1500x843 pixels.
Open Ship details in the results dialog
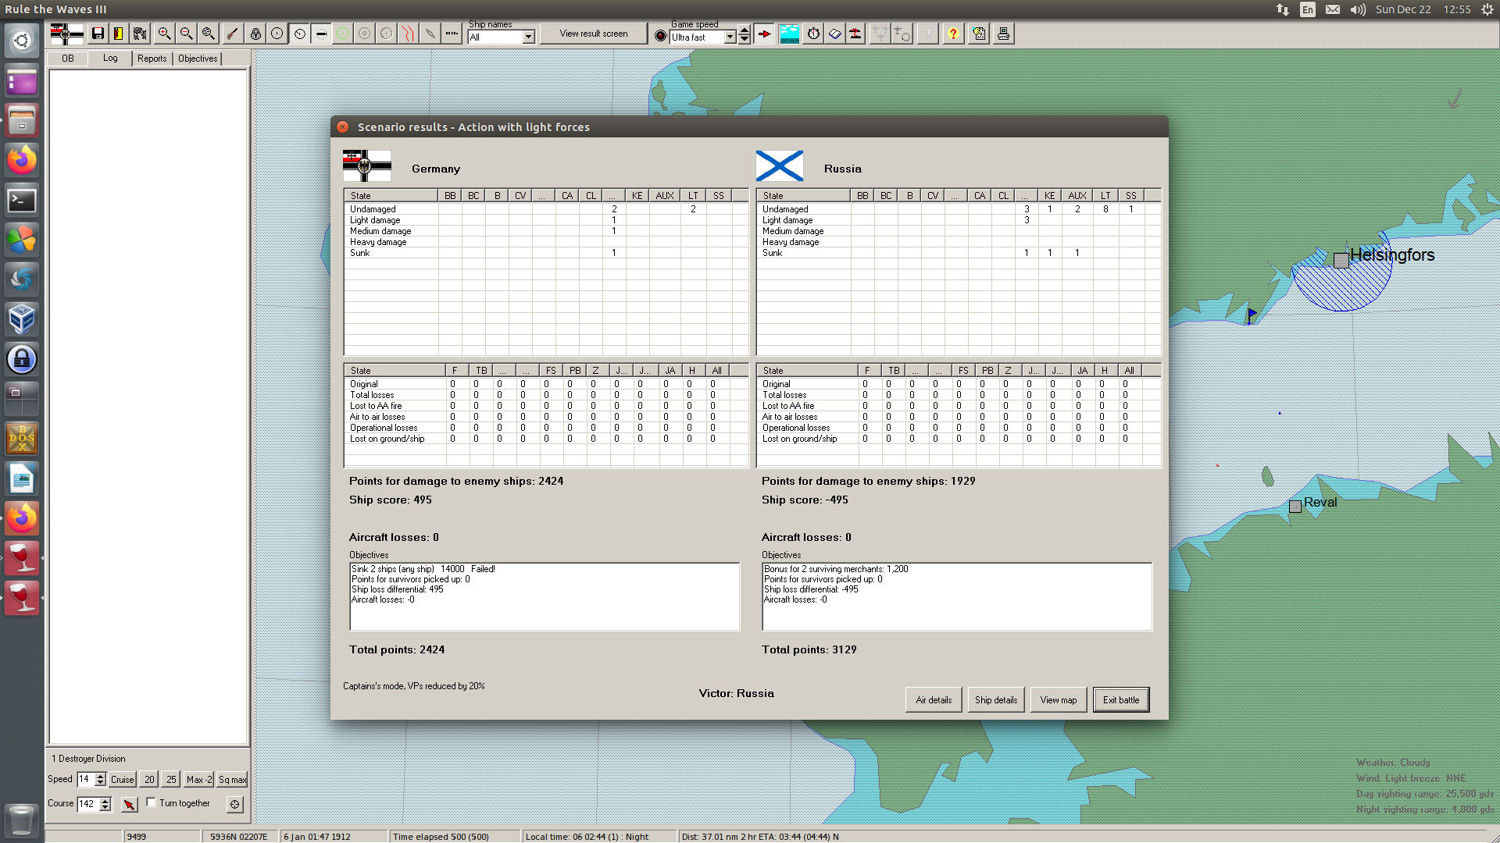click(996, 700)
